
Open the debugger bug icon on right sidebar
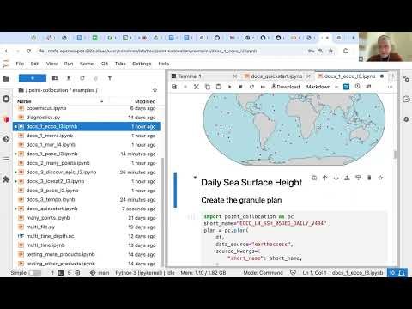tap(406, 119)
